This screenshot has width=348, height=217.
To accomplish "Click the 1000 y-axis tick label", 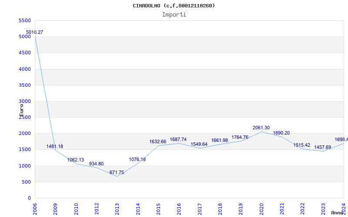I will coord(25,166).
